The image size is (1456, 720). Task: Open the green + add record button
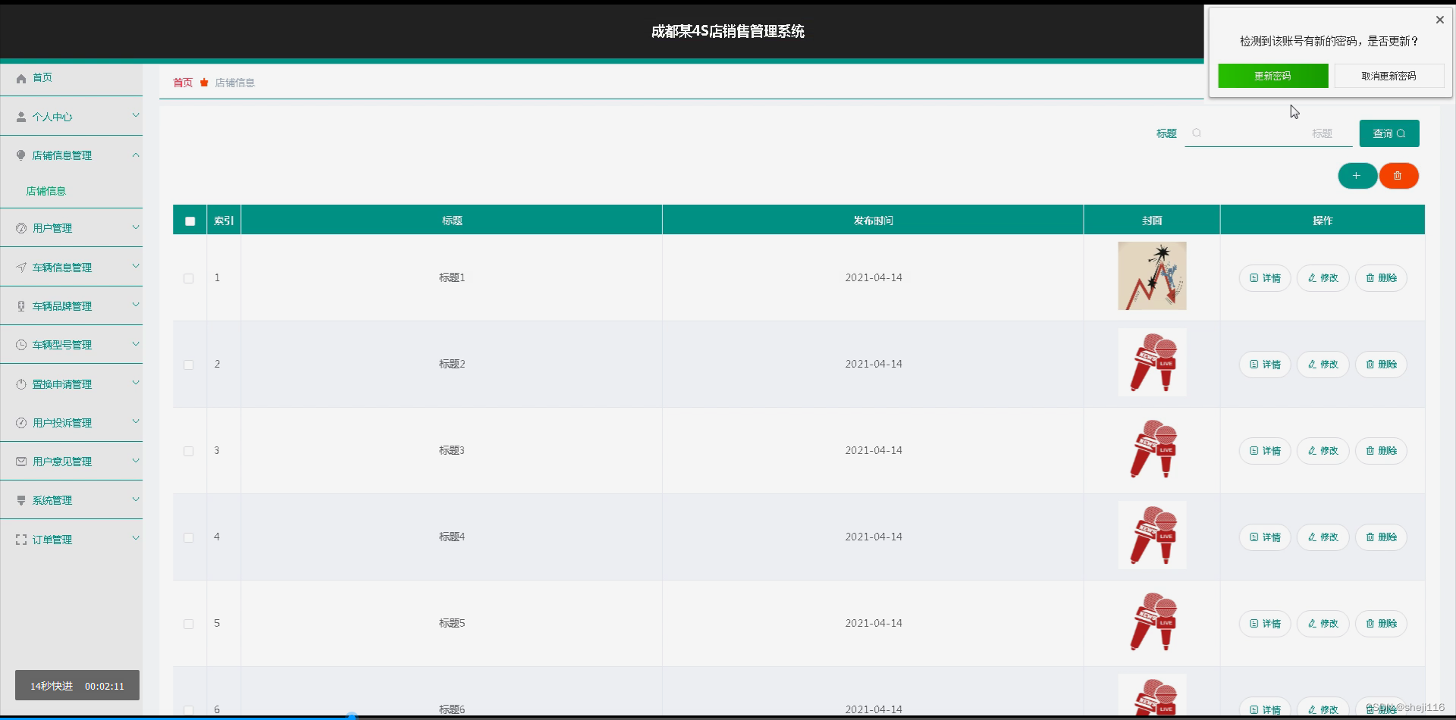(x=1357, y=175)
